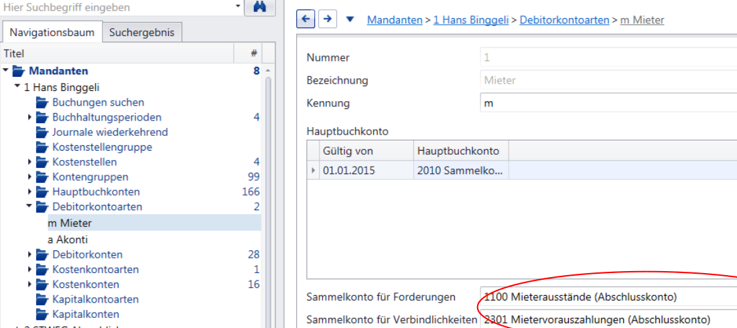Click the Buchungen suchen folder icon
Screen dimensions: 737x328
tap(42, 102)
